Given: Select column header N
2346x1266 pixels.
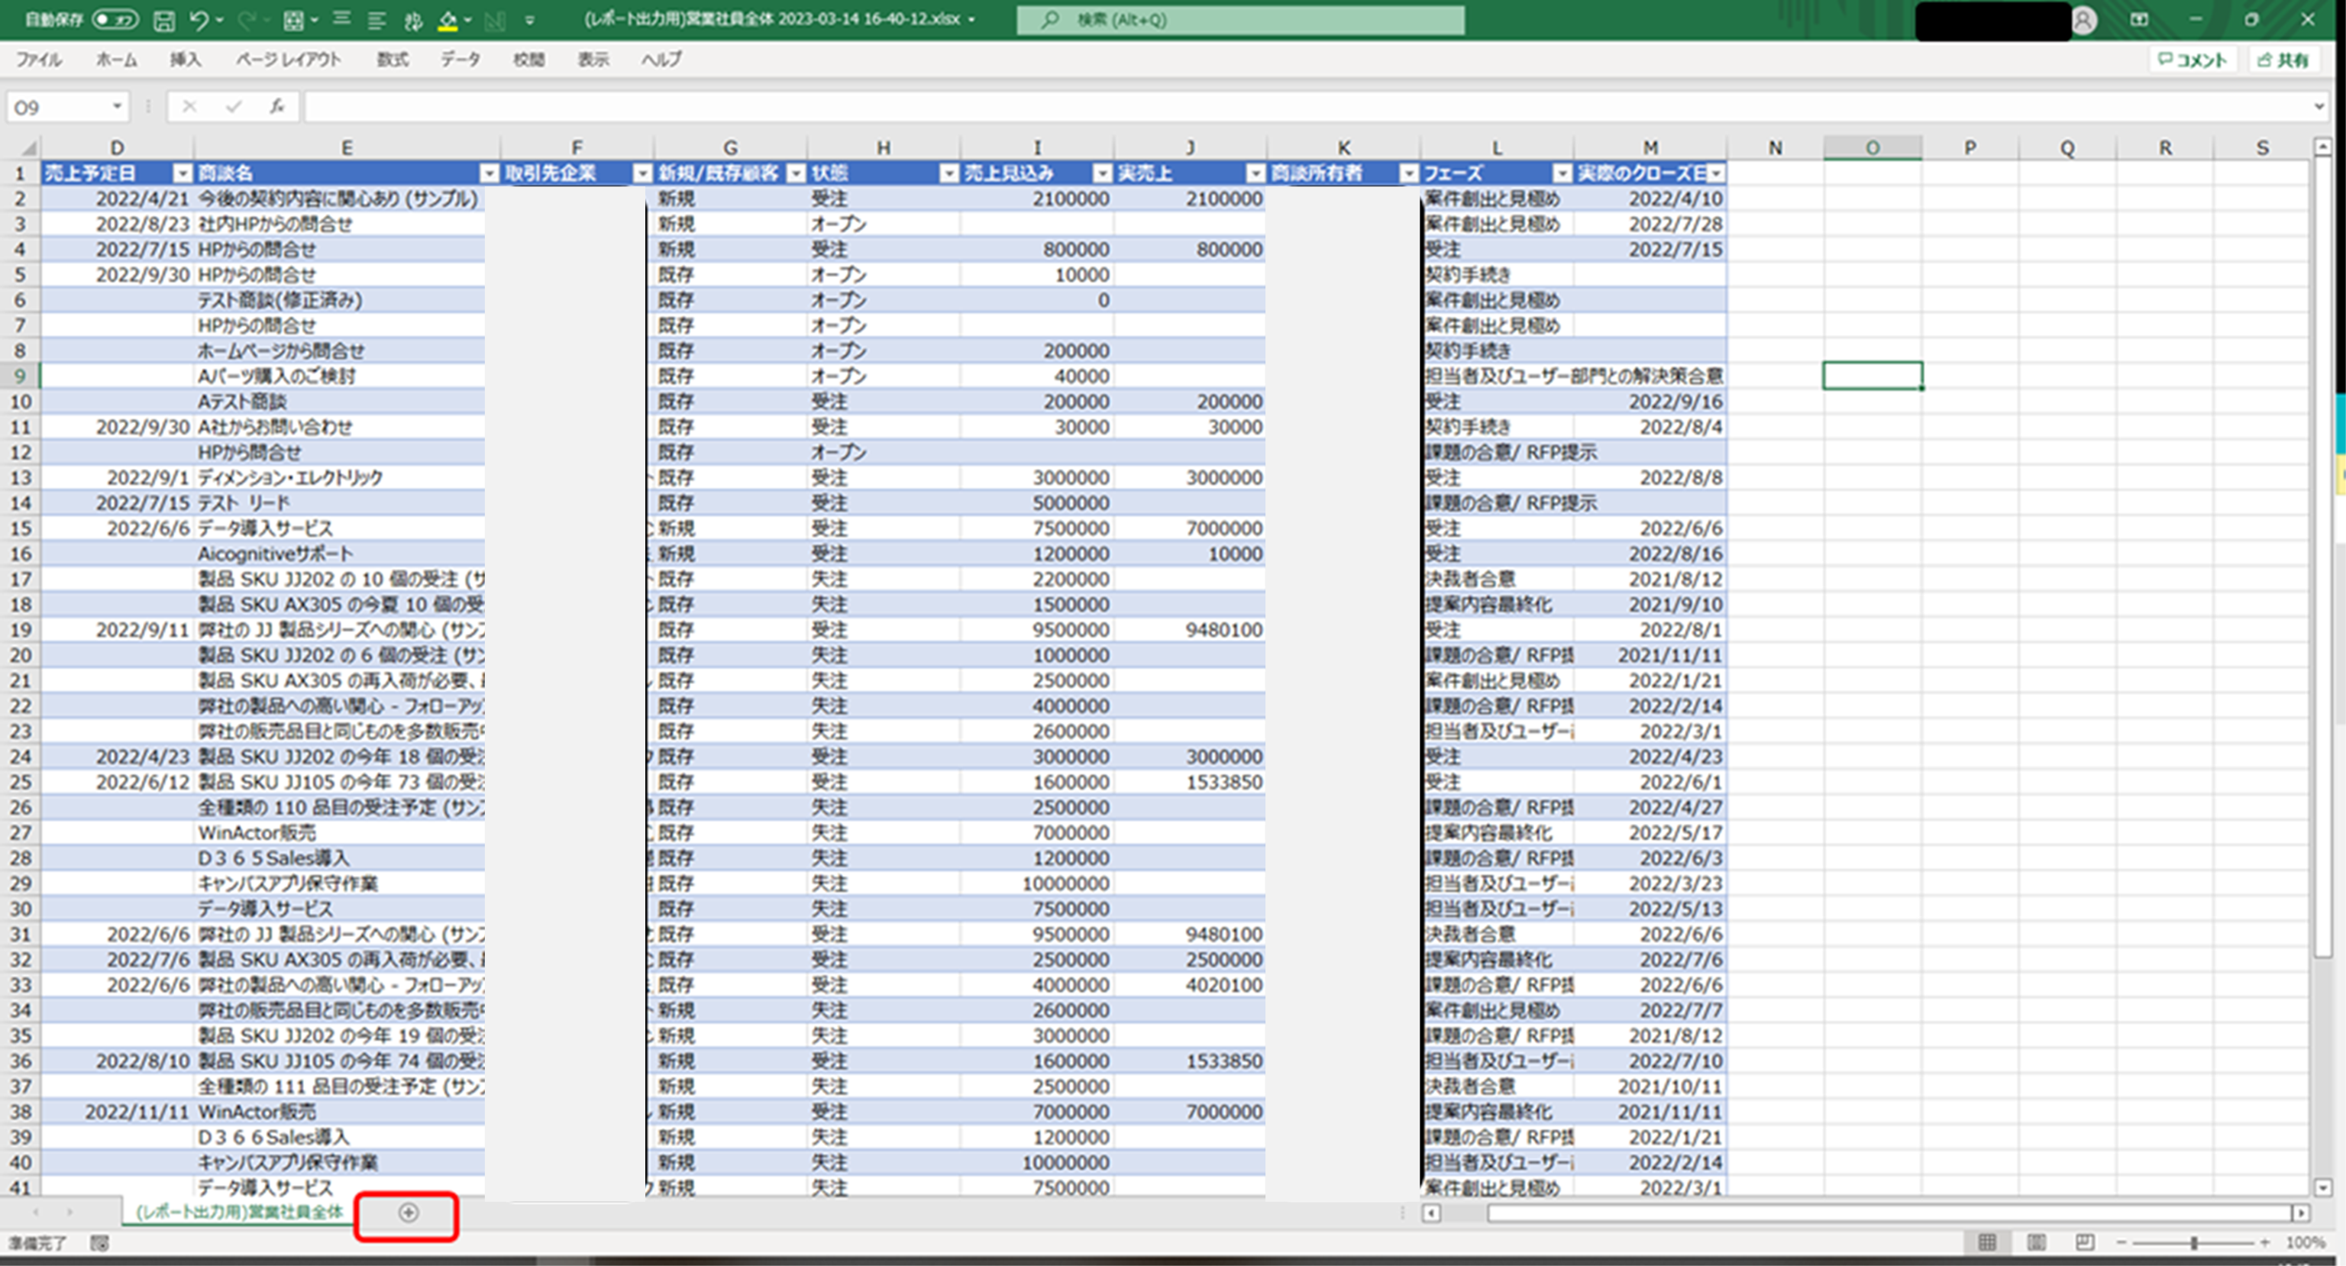Looking at the screenshot, I should coord(1775,147).
